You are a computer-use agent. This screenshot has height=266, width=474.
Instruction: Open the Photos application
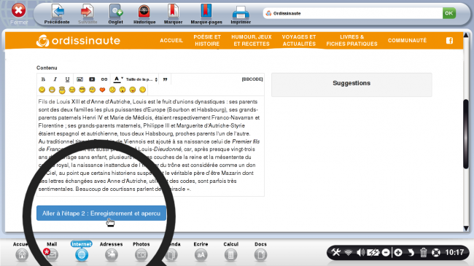coord(141,252)
